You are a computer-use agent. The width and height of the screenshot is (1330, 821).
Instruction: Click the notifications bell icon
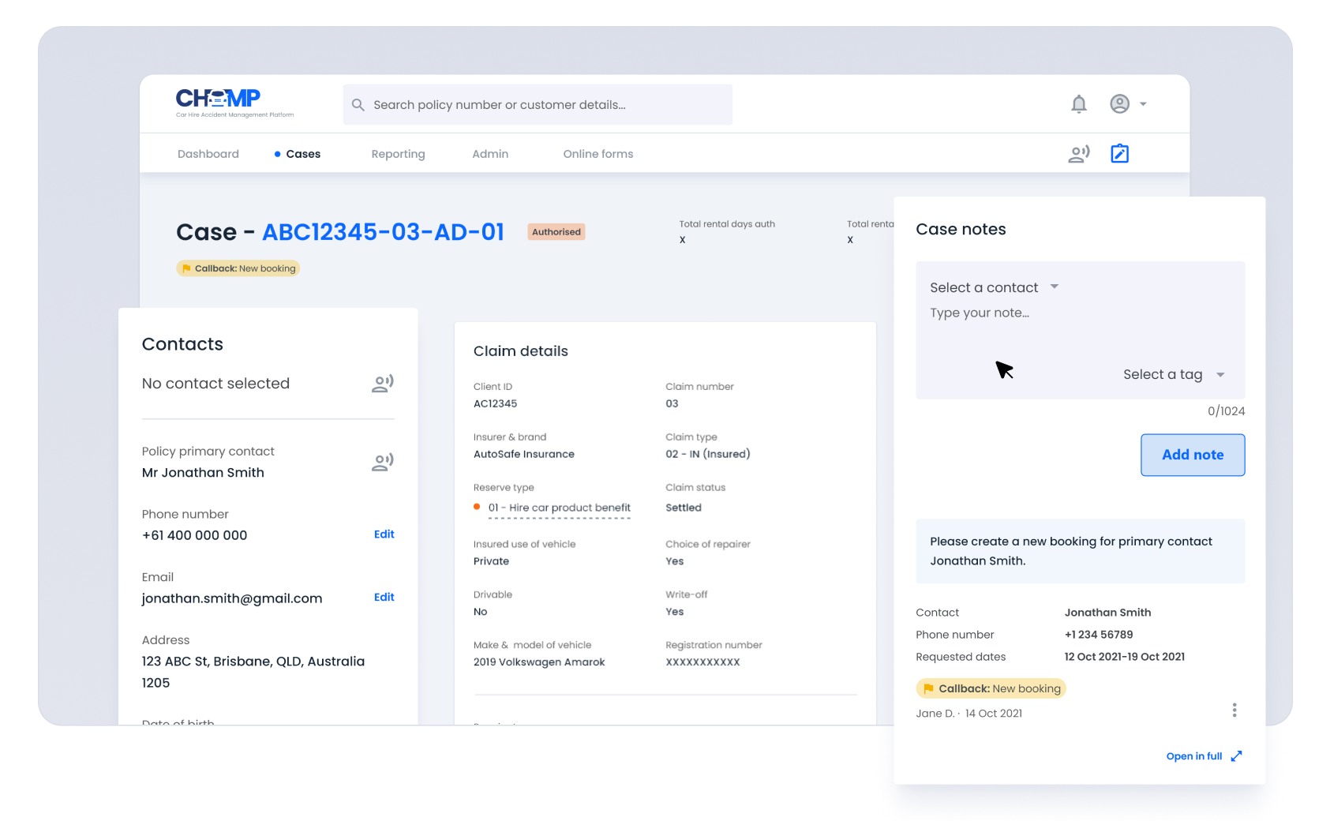pyautogui.click(x=1078, y=104)
